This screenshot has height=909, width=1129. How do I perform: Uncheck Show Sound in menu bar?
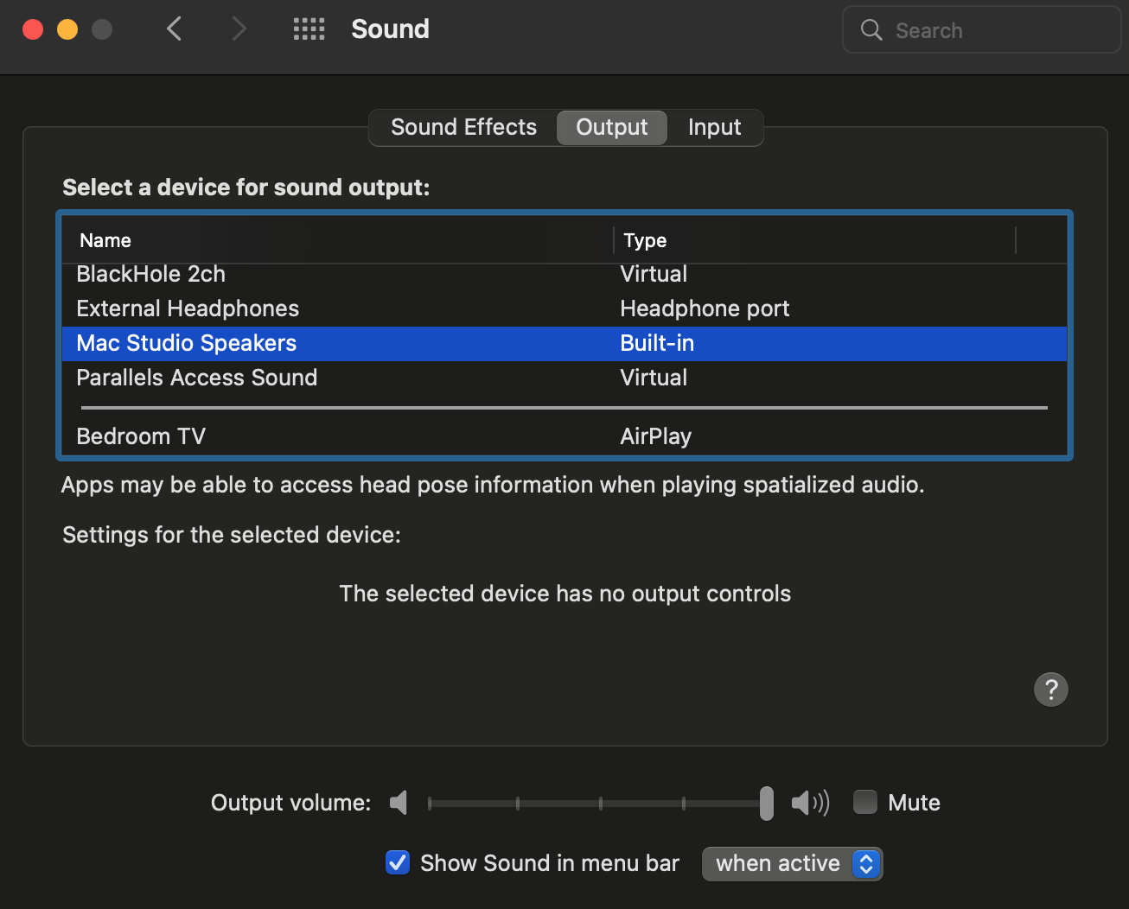click(x=398, y=862)
